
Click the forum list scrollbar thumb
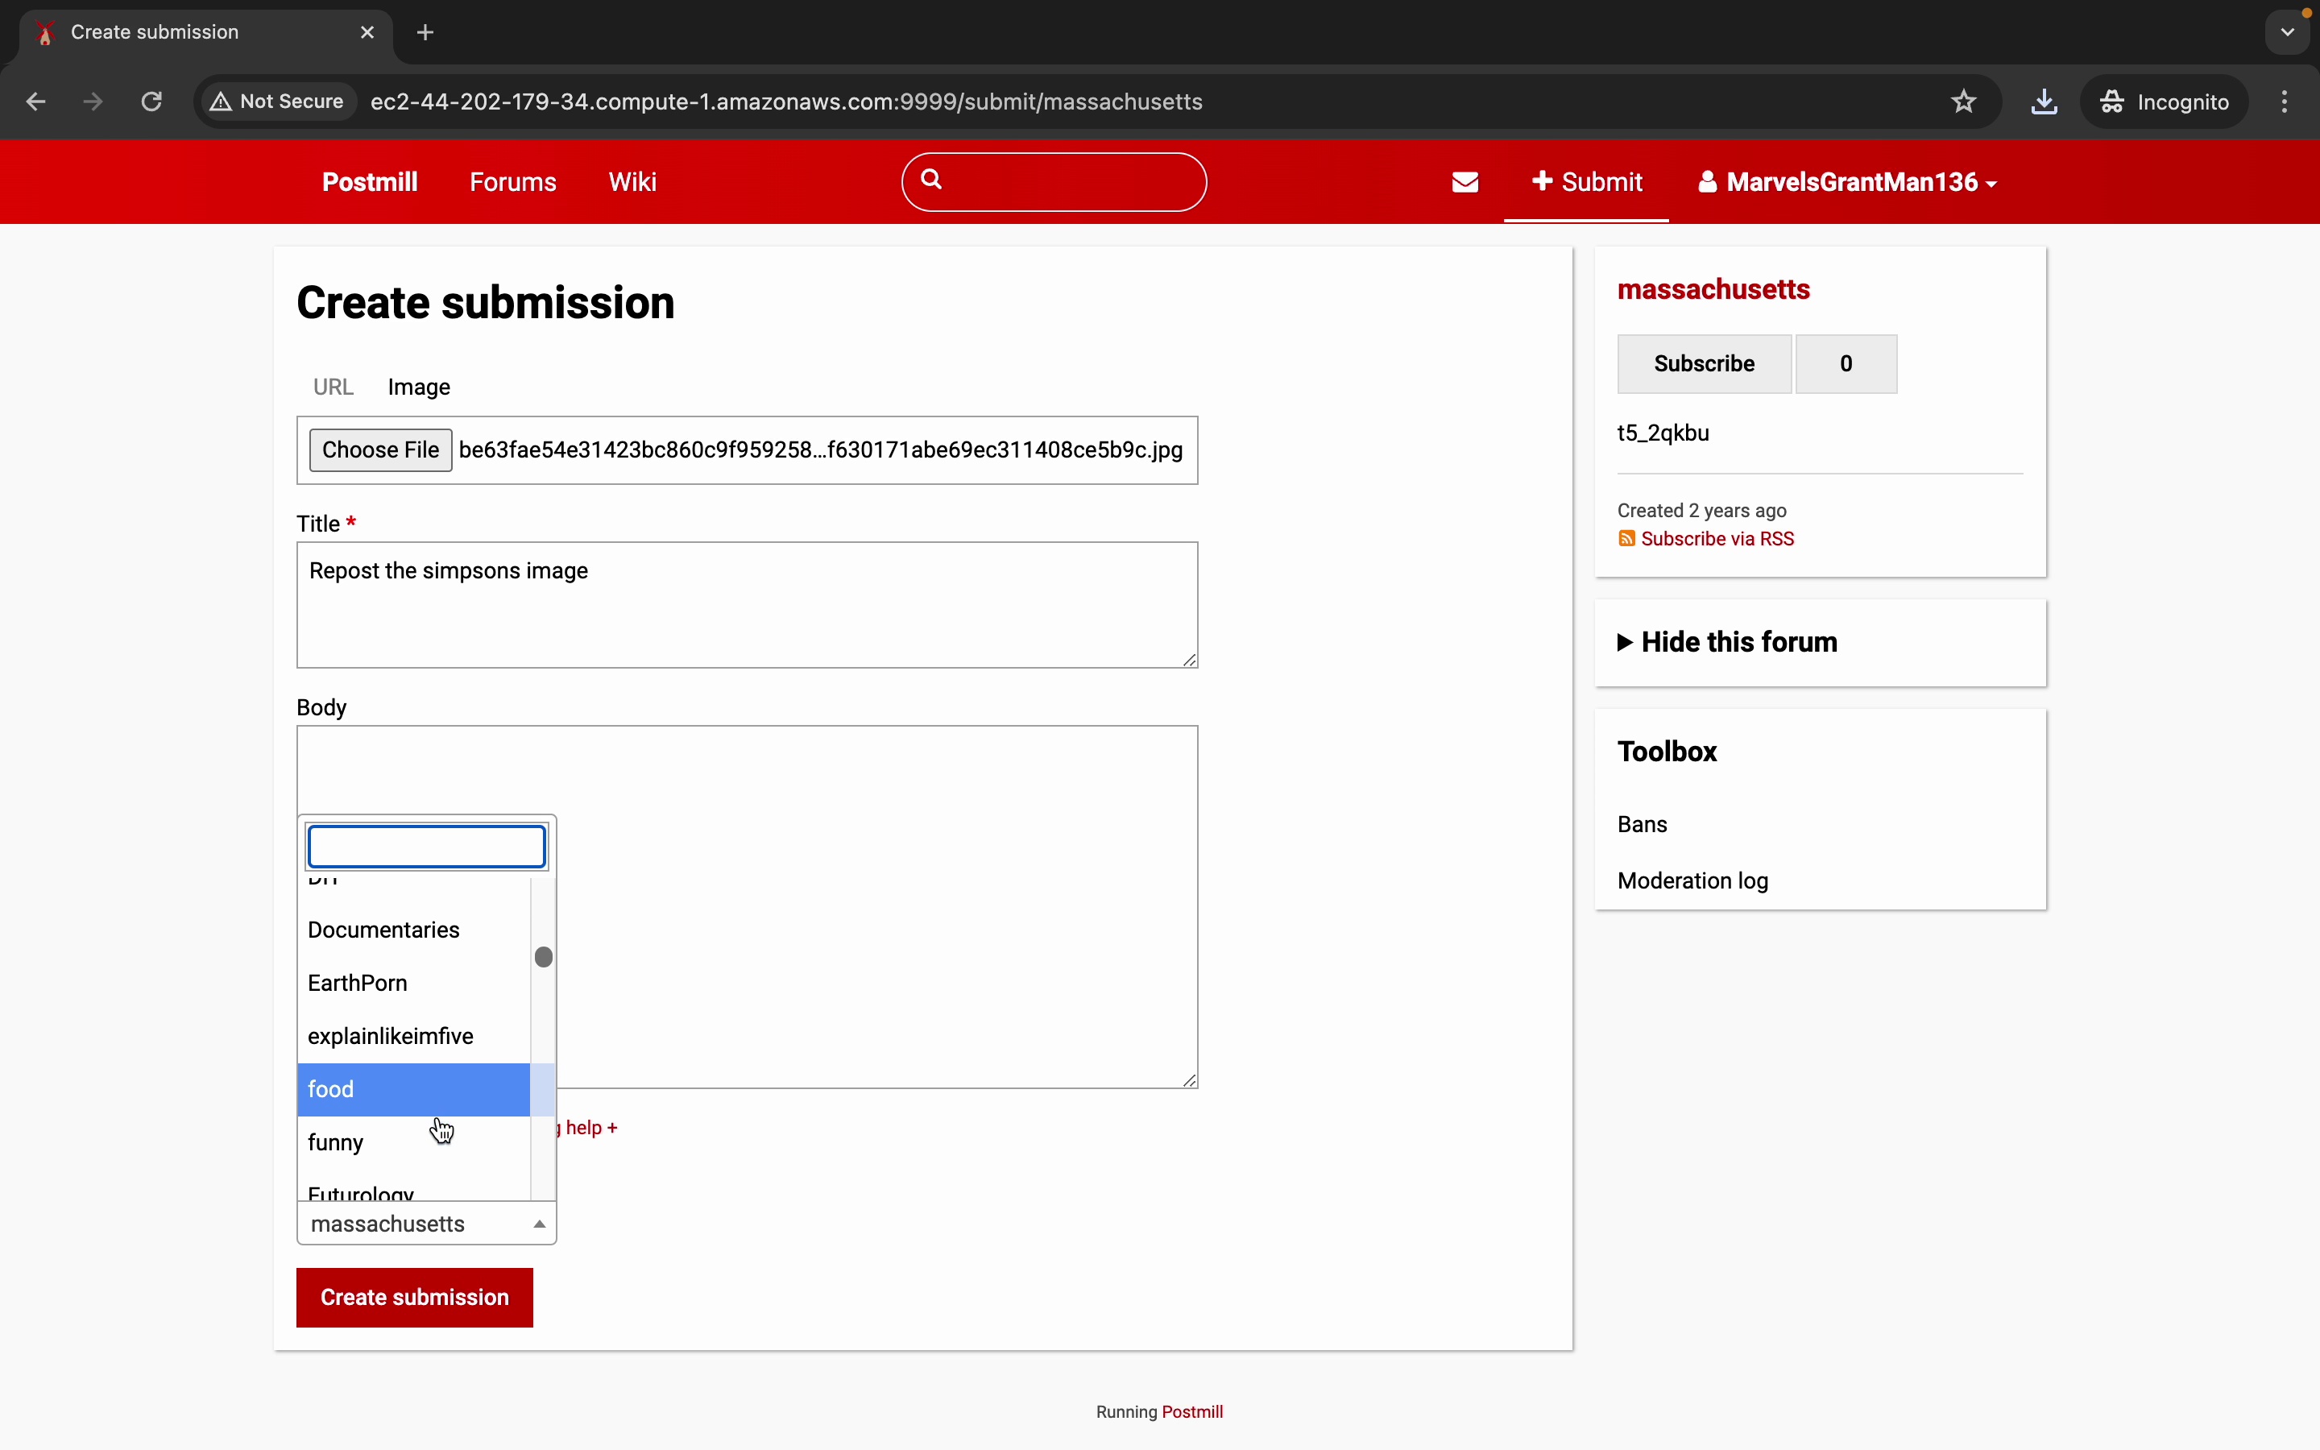pos(544,957)
